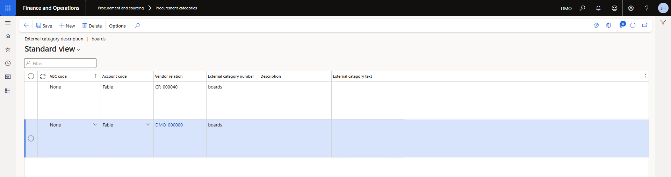This screenshot has height=177, width=671.
Task: Open the ABC code None dropdown
Action: (x=95, y=125)
